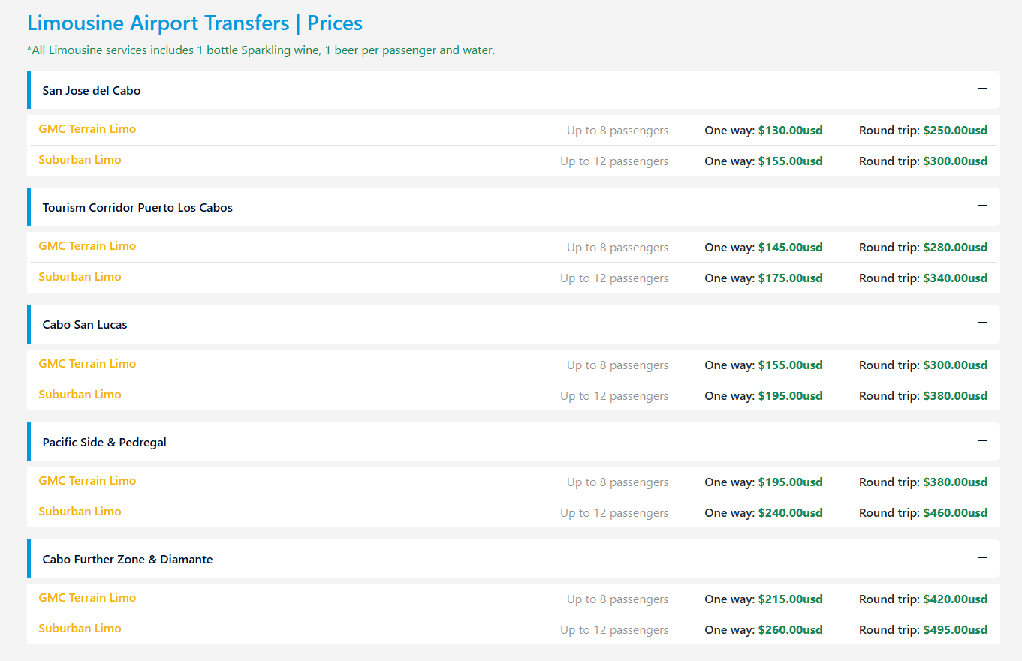Viewport: 1022px width, 661px height.
Task: Choose Suburban Limo for Cabo San Lucas
Action: (x=80, y=395)
